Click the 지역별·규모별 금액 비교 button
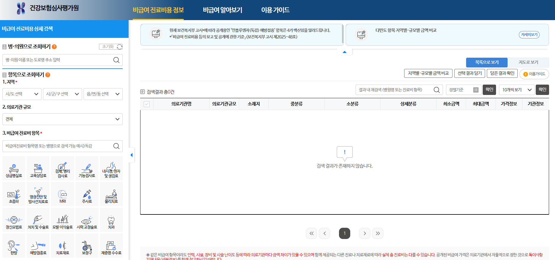This screenshot has height=260, width=555. click(x=428, y=73)
